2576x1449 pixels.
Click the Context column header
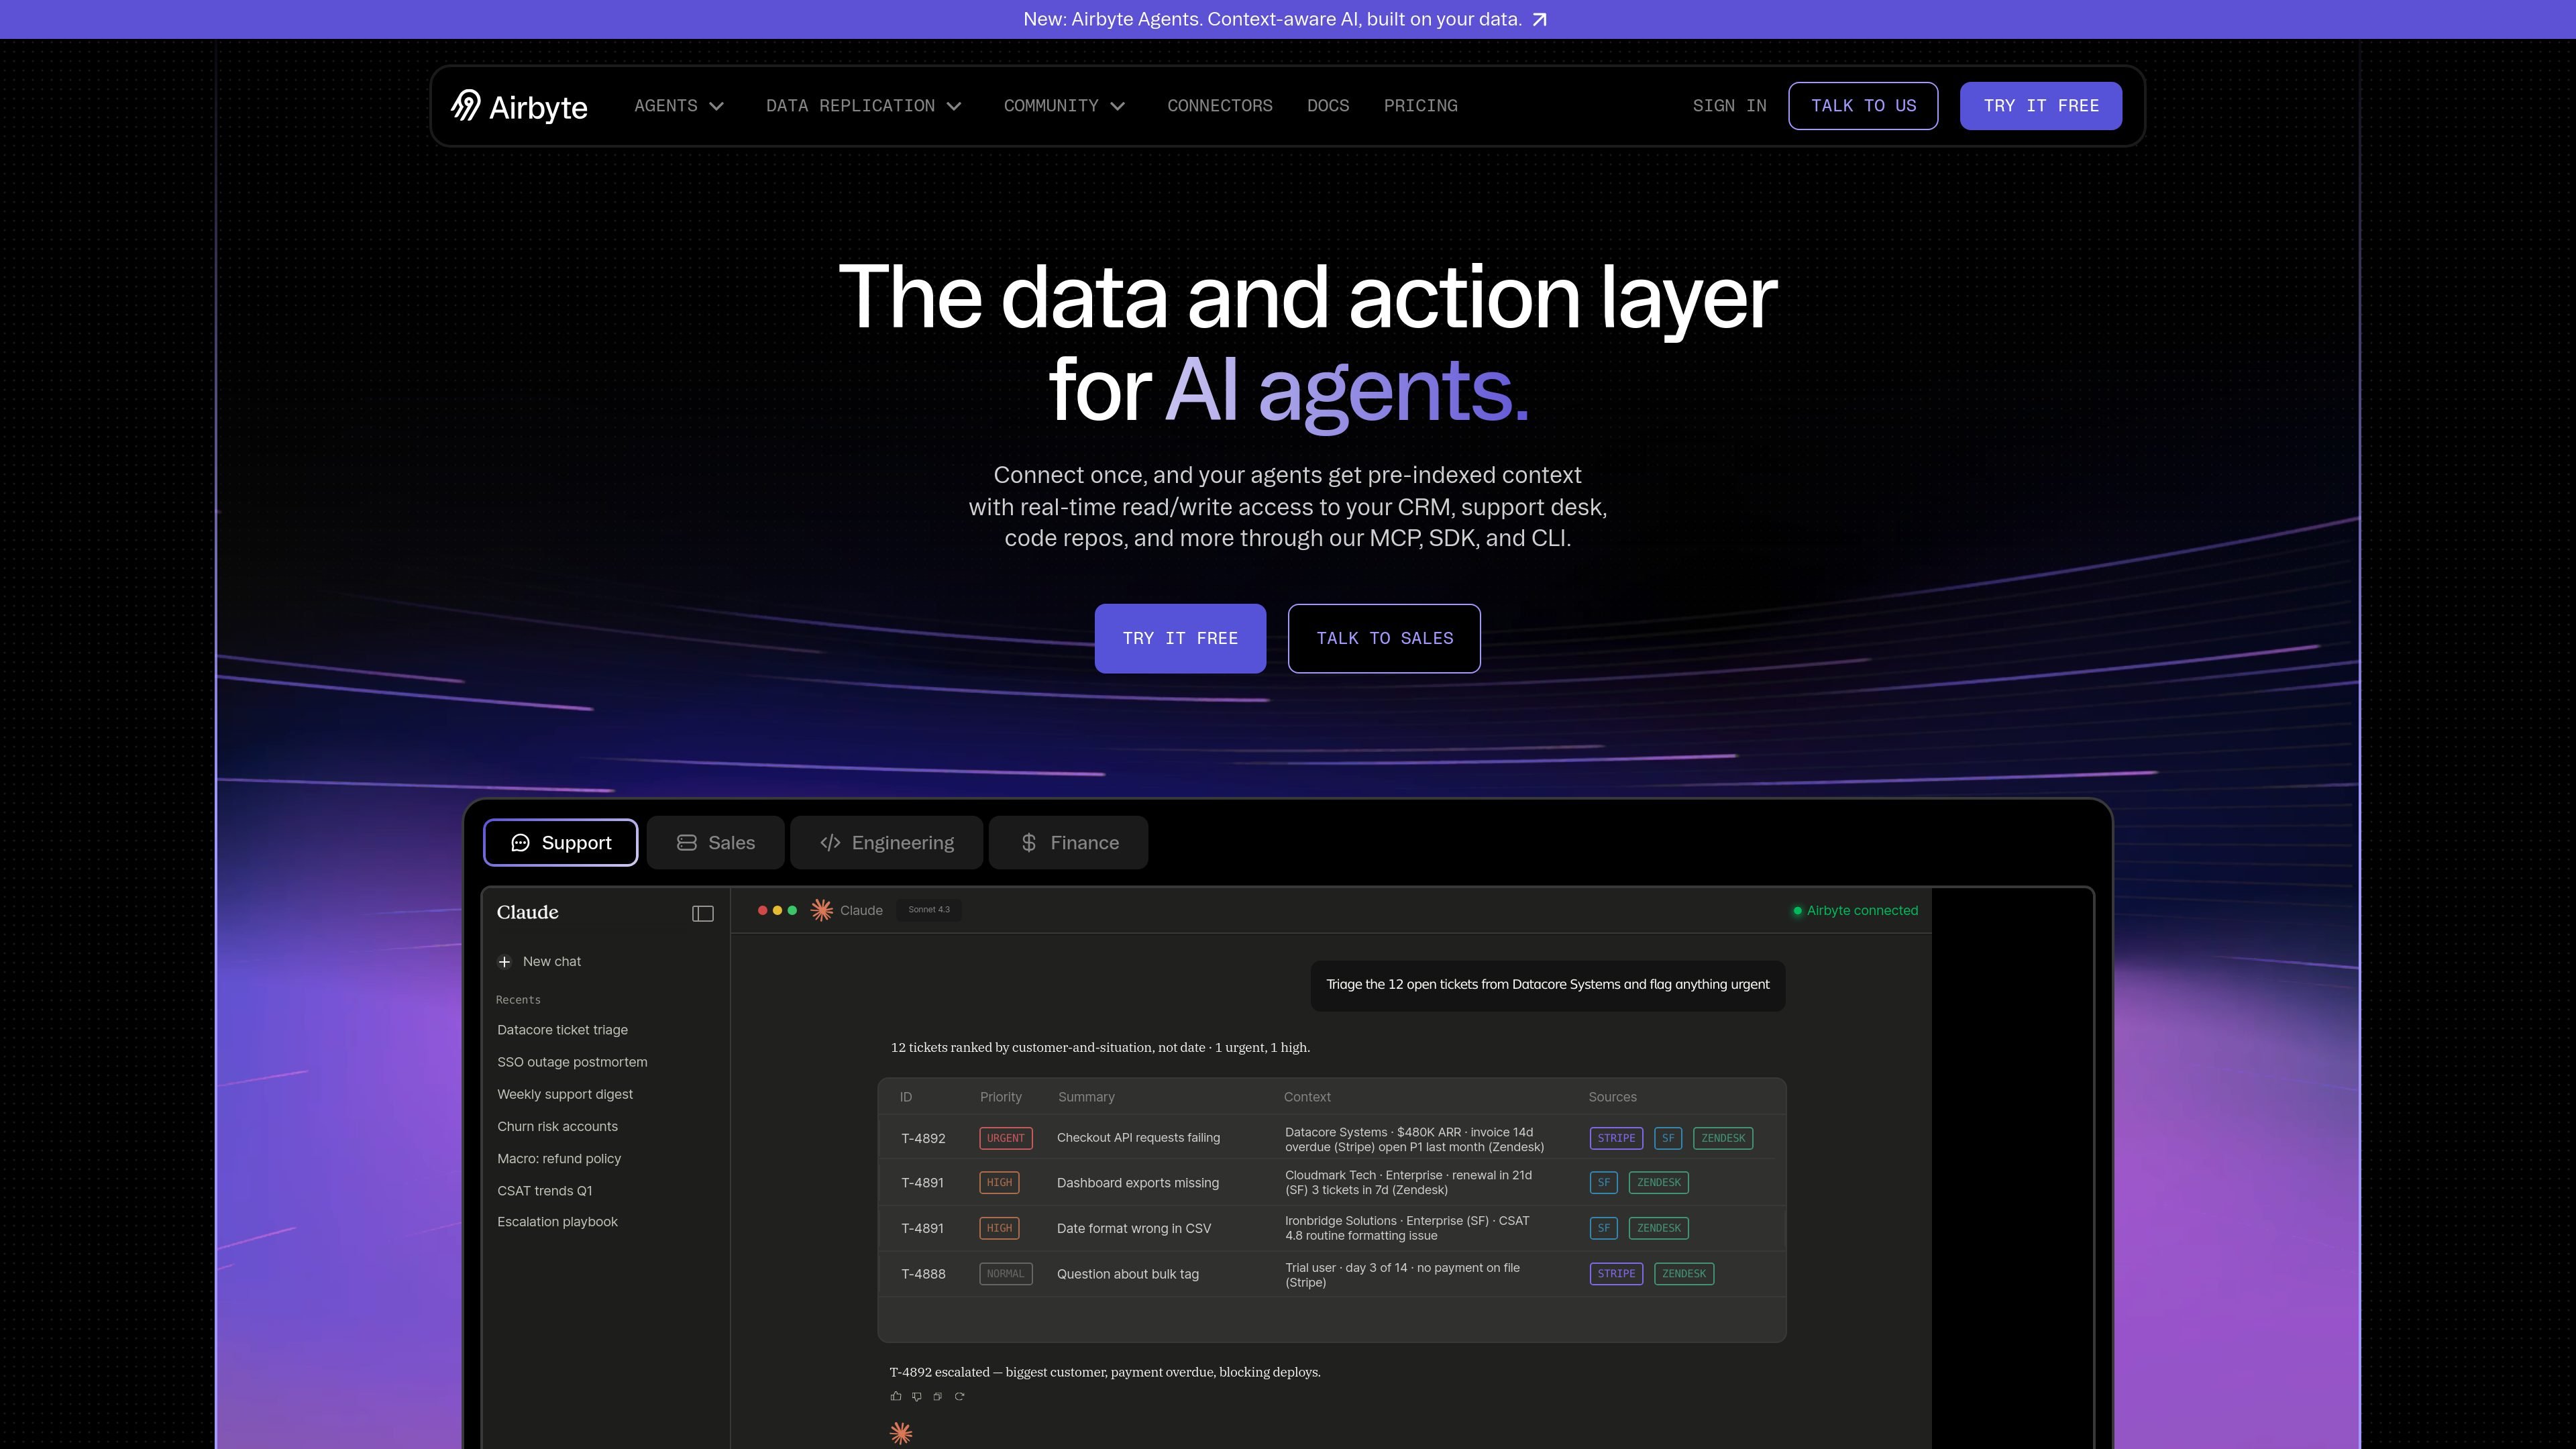point(1307,1097)
